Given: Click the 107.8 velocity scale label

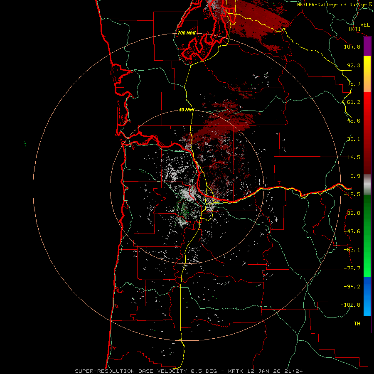Looking at the screenshot, I should click(352, 47).
